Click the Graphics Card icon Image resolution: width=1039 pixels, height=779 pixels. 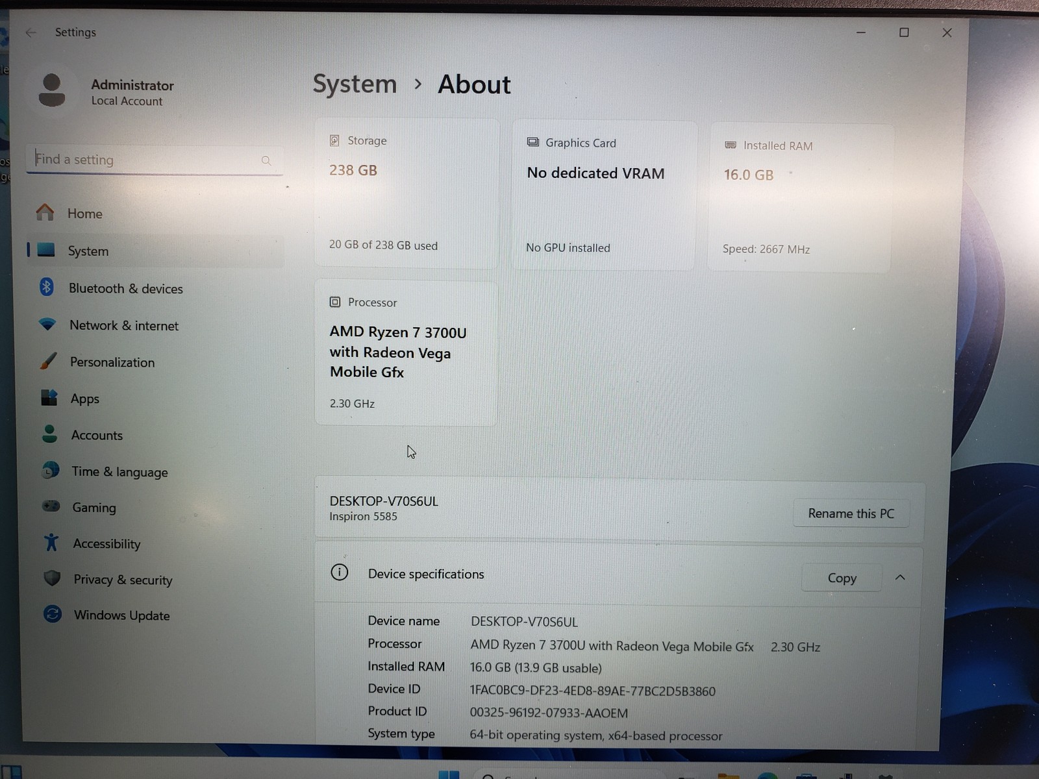[x=532, y=142]
